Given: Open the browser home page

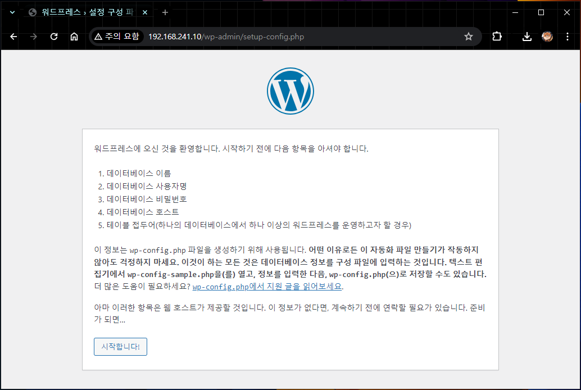Looking at the screenshot, I should click(x=74, y=37).
